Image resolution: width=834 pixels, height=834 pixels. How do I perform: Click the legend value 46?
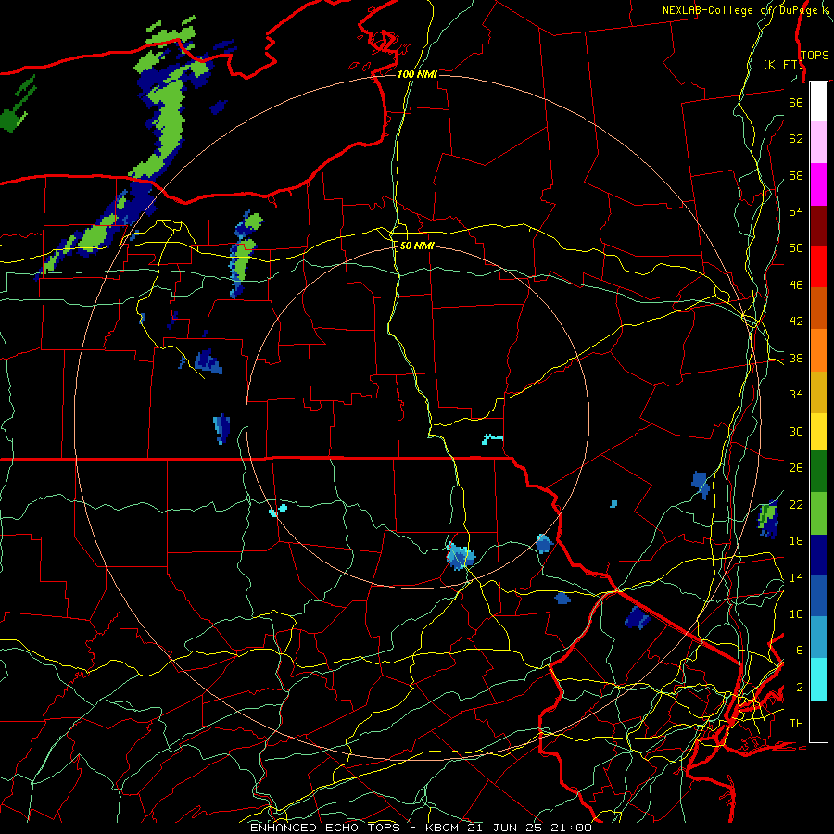click(796, 285)
